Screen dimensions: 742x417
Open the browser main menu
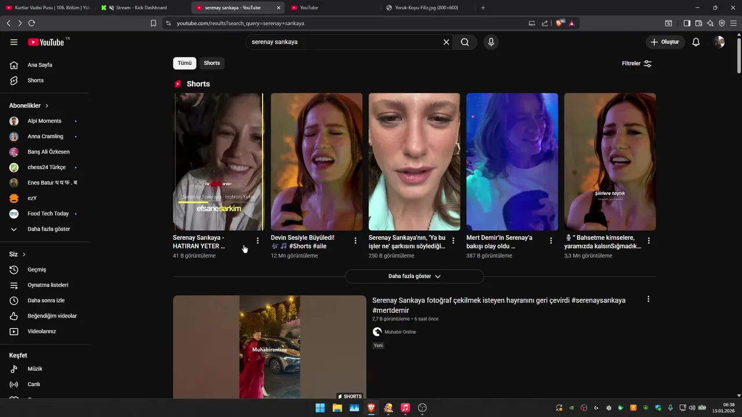(x=733, y=23)
